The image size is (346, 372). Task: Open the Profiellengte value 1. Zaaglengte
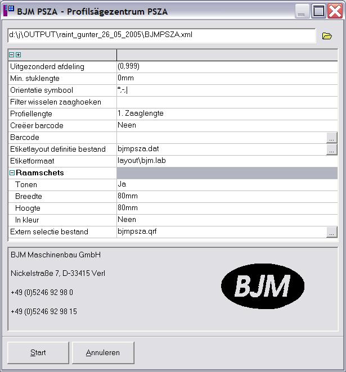pyautogui.click(x=227, y=114)
